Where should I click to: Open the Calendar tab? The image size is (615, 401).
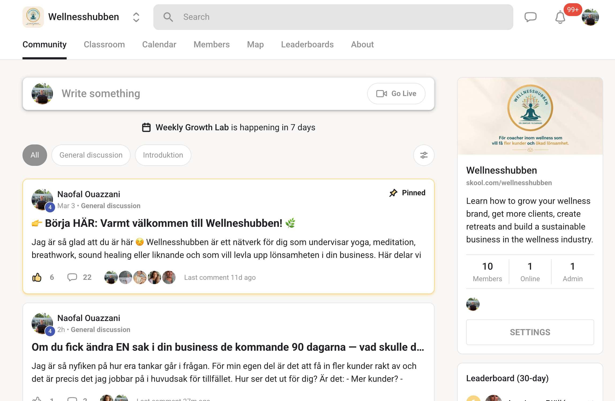click(x=159, y=44)
